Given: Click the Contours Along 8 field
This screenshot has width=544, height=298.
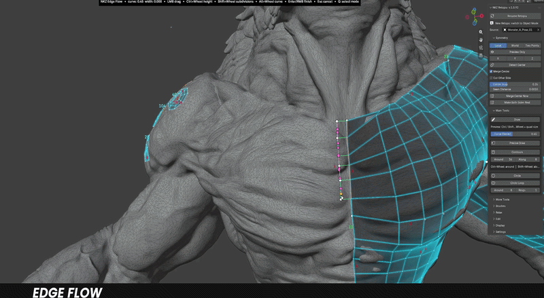Looking at the screenshot, I should 528,160.
